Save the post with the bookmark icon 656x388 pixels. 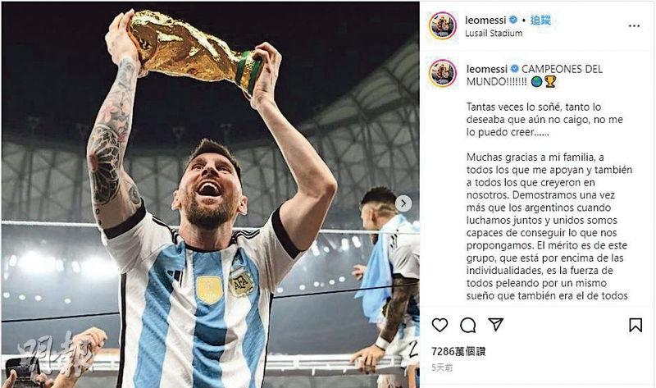pos(635,325)
